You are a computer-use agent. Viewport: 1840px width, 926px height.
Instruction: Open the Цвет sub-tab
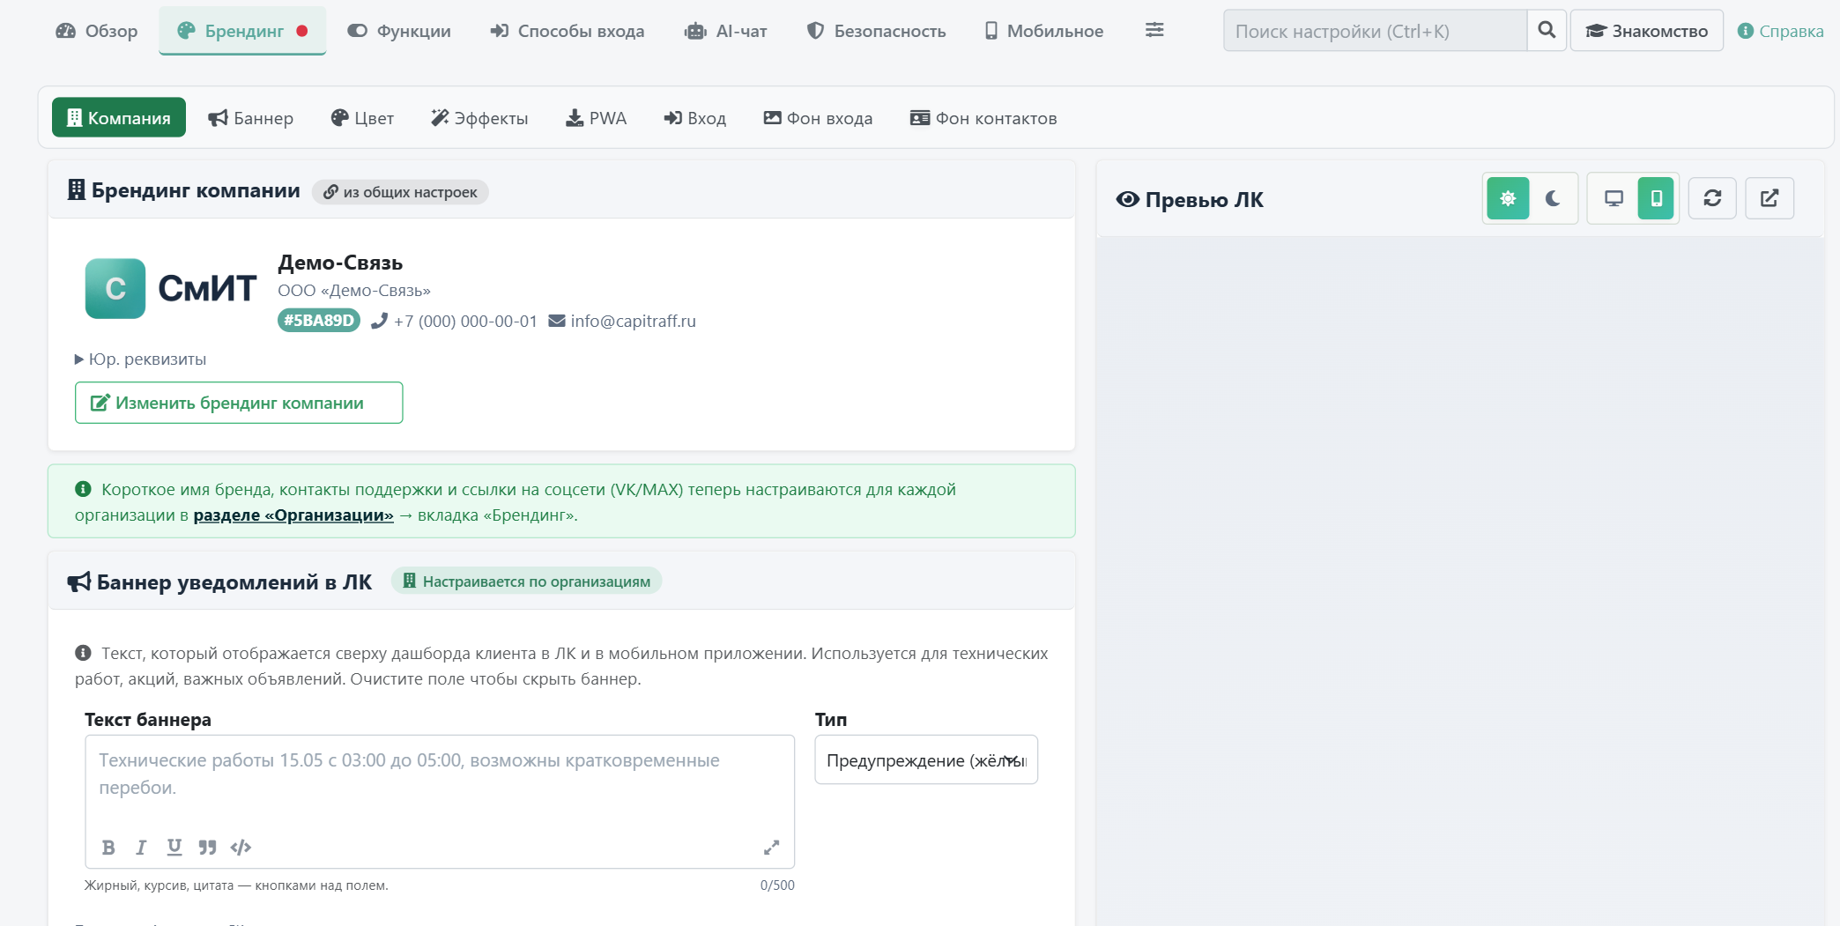pyautogui.click(x=362, y=118)
